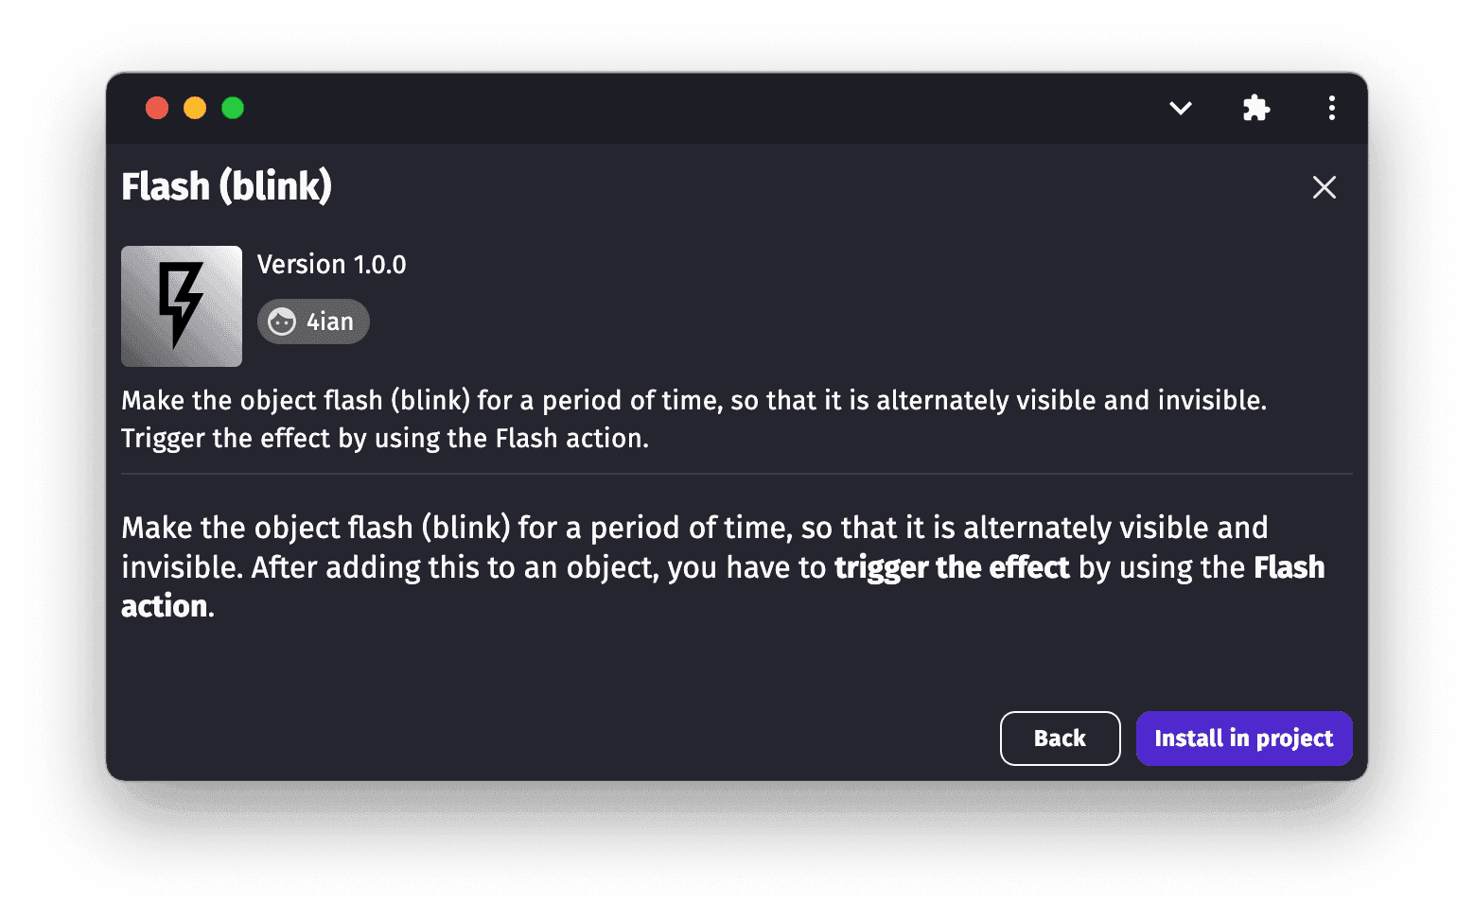This screenshot has height=921, width=1474.
Task: Click the bold "trigger the effect" text
Action: coord(951,567)
